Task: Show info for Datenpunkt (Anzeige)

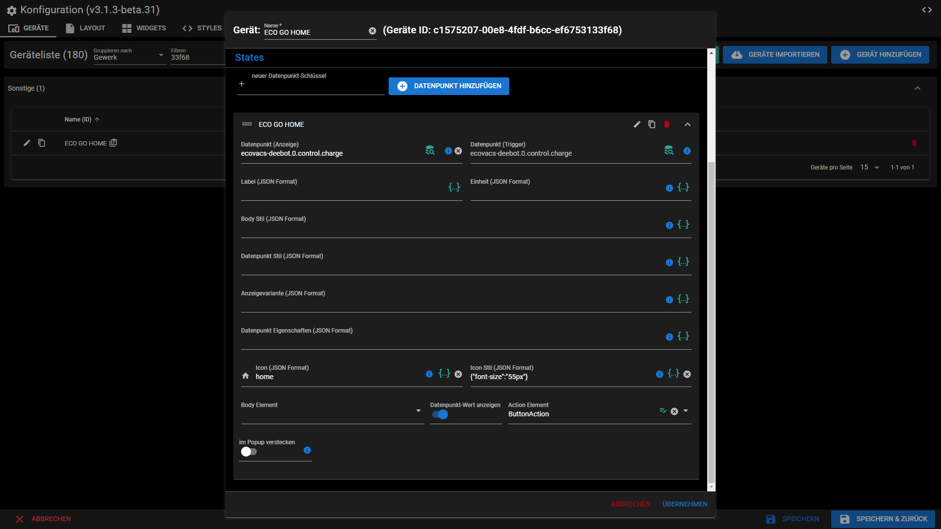Action: [448, 151]
